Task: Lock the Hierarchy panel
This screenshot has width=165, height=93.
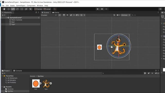Action: (x=36, y=12)
